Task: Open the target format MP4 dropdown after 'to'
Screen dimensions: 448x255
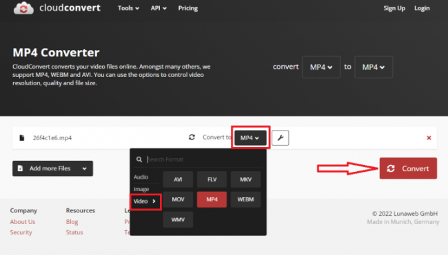Action: point(374,67)
